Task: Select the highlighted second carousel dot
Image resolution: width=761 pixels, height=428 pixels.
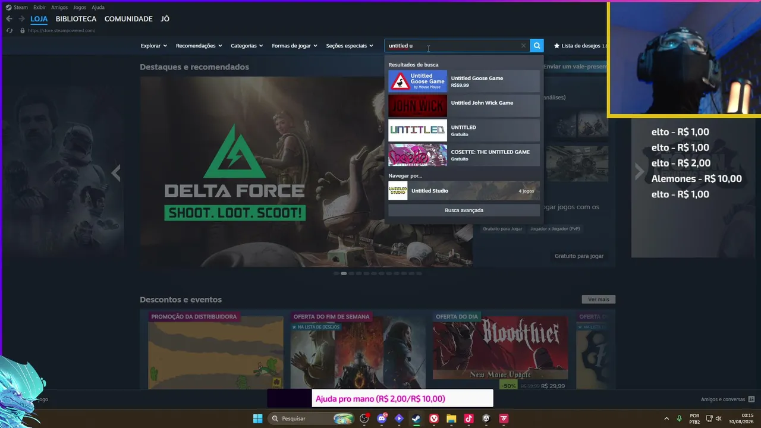Action: (x=344, y=273)
